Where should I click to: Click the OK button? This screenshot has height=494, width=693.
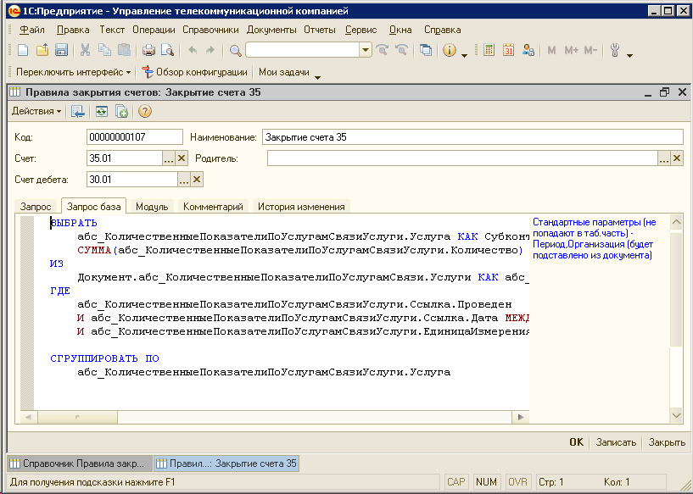click(576, 442)
